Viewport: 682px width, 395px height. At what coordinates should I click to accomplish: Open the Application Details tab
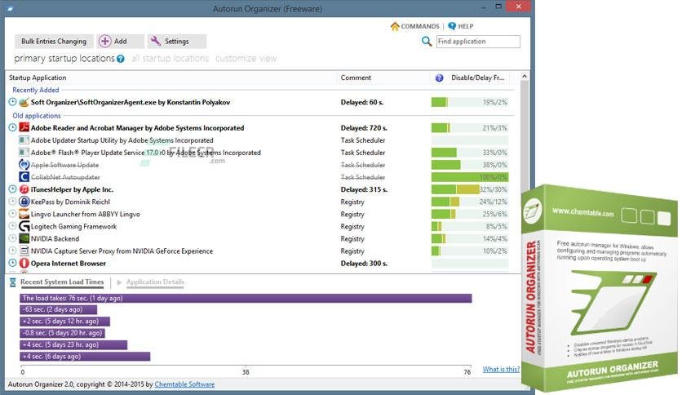click(155, 282)
